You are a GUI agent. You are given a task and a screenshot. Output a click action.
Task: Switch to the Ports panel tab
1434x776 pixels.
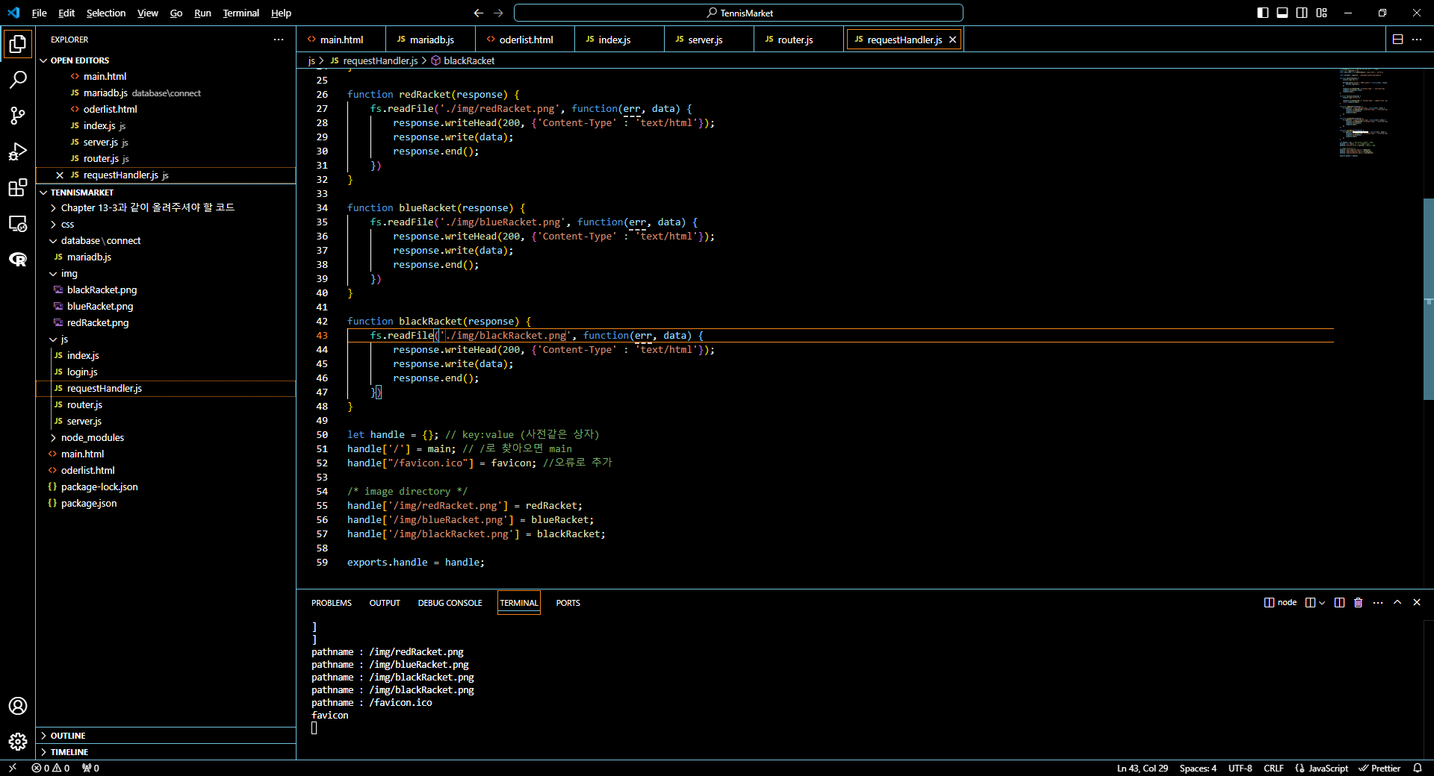[x=568, y=603]
